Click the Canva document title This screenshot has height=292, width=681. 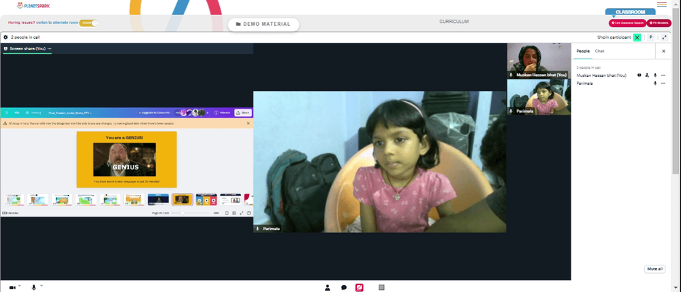pyautogui.click(x=69, y=113)
